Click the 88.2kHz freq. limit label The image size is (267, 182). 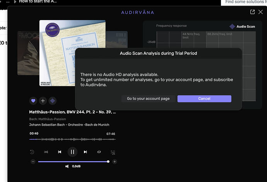[220, 34]
